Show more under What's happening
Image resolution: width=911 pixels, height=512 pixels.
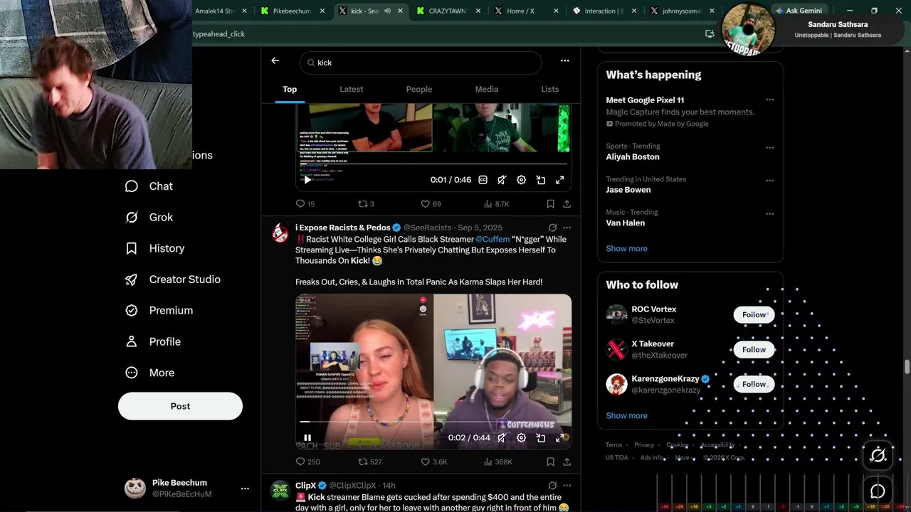click(x=626, y=249)
